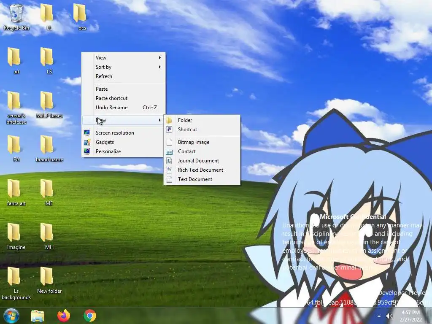This screenshot has height=324, width=432.
Task: Select the brand name folder
Action: pos(49,148)
